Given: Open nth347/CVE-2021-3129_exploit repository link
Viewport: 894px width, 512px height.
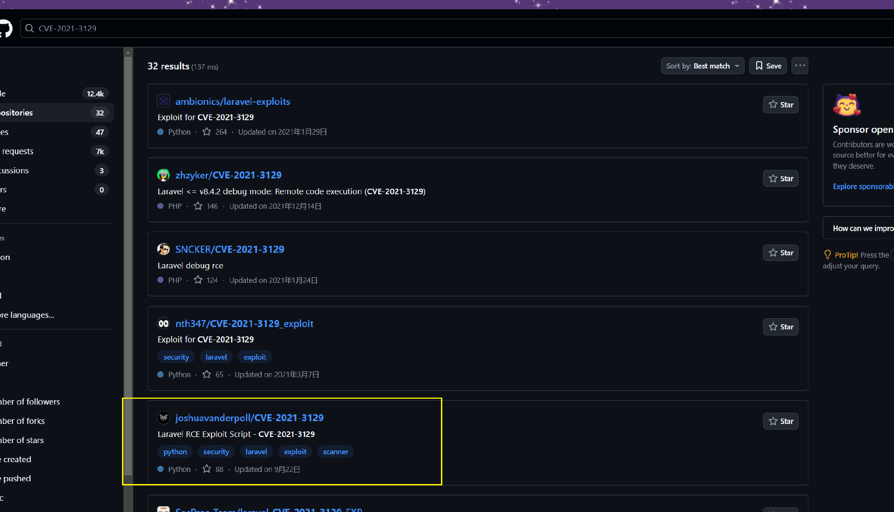Looking at the screenshot, I should 244,323.
